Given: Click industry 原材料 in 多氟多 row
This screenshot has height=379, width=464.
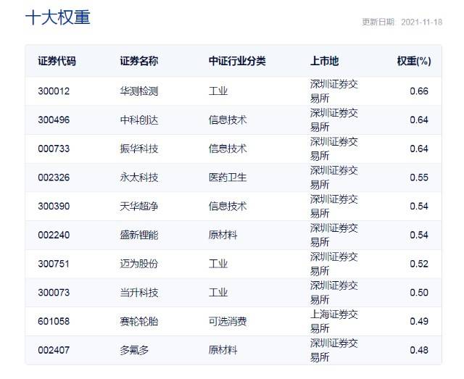Looking at the screenshot, I should point(223,350).
